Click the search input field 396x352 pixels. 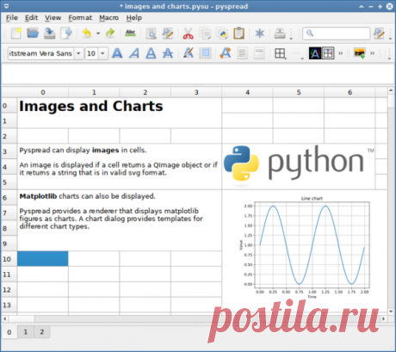pos(337,34)
